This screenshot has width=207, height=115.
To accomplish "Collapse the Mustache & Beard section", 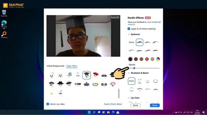I will tap(129, 73).
